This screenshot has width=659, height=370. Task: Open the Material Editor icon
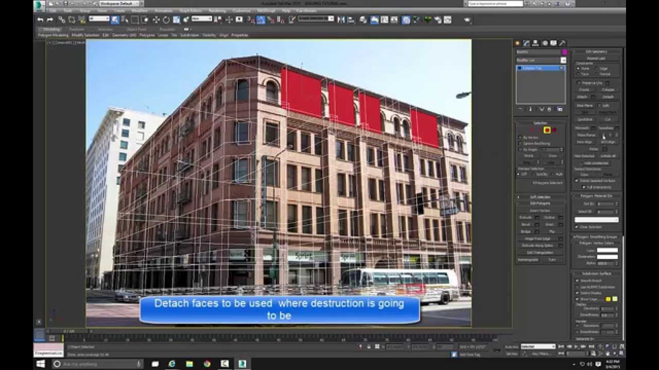tap(406, 20)
